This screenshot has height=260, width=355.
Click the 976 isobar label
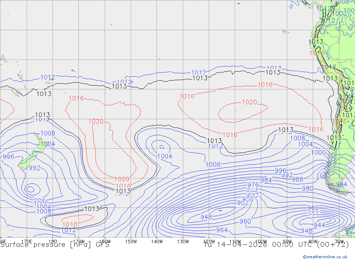tap(253, 185)
